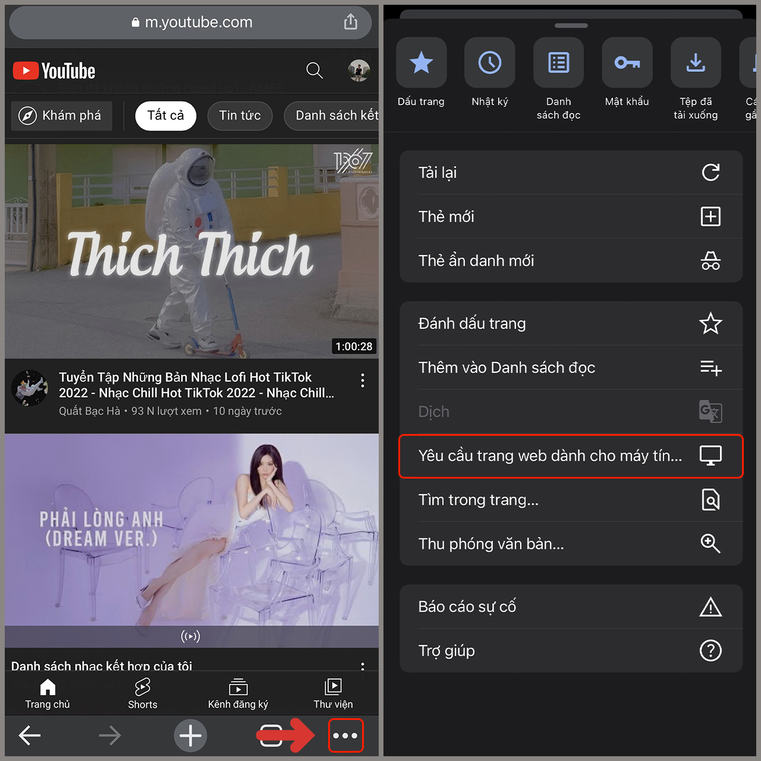The image size is (761, 761).
Task: Select Danh sách kết hợp chip
Action: (332, 115)
